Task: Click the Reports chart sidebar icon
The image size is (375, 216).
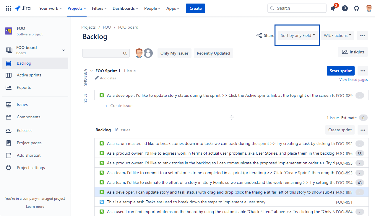Action: [9, 88]
